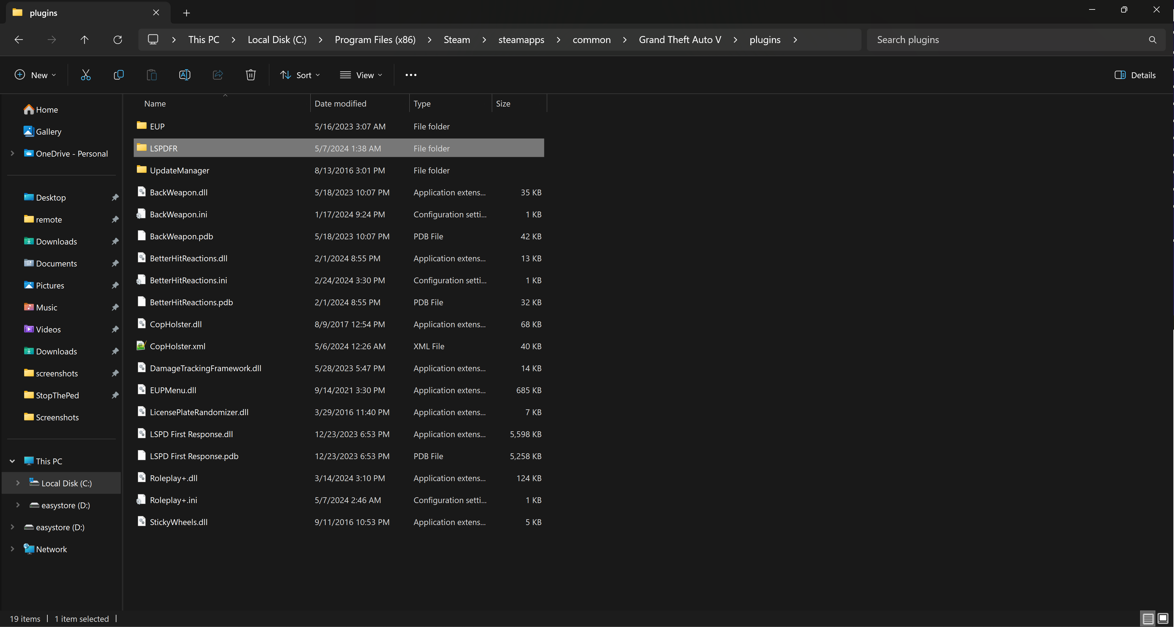Open the View dropdown

[361, 75]
